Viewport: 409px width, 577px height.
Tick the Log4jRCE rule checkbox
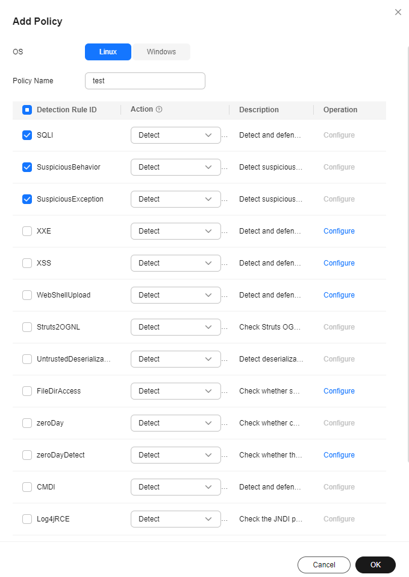pos(27,519)
